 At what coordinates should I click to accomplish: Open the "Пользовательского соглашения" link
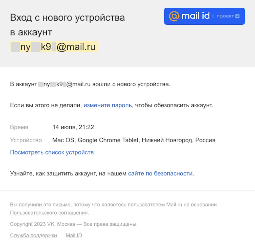(49, 213)
